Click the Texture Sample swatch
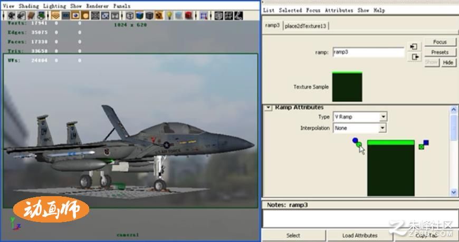 point(347,86)
